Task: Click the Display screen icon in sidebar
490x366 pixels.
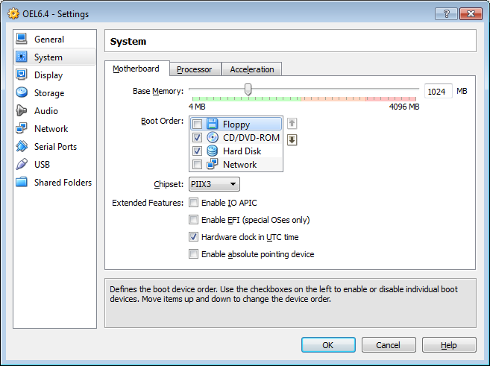Action: coord(21,75)
